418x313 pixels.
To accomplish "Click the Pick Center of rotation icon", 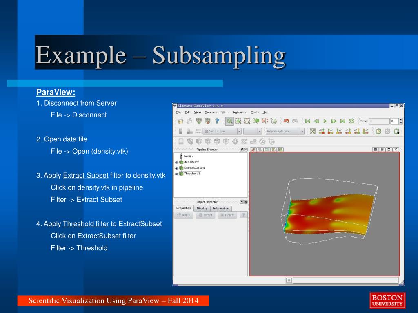I will click(x=396, y=131).
